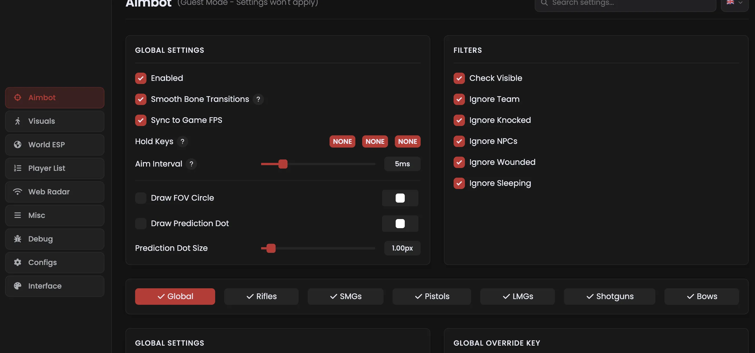
Task: Click the Interface palette icon
Action: [x=18, y=286]
